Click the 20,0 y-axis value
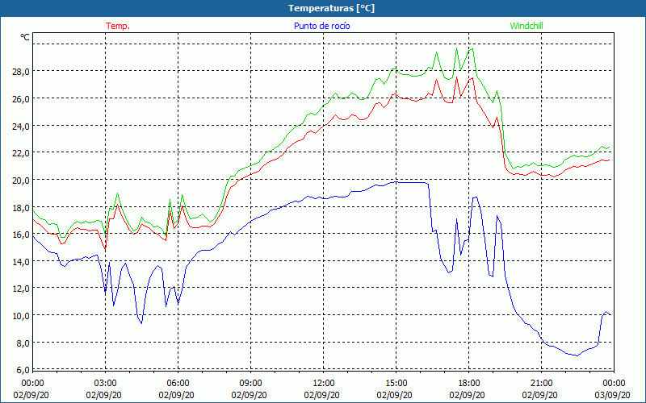 [x=20, y=180]
